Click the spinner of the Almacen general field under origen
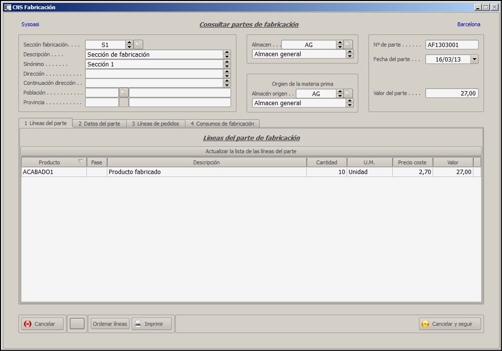502x351 pixels. point(350,103)
